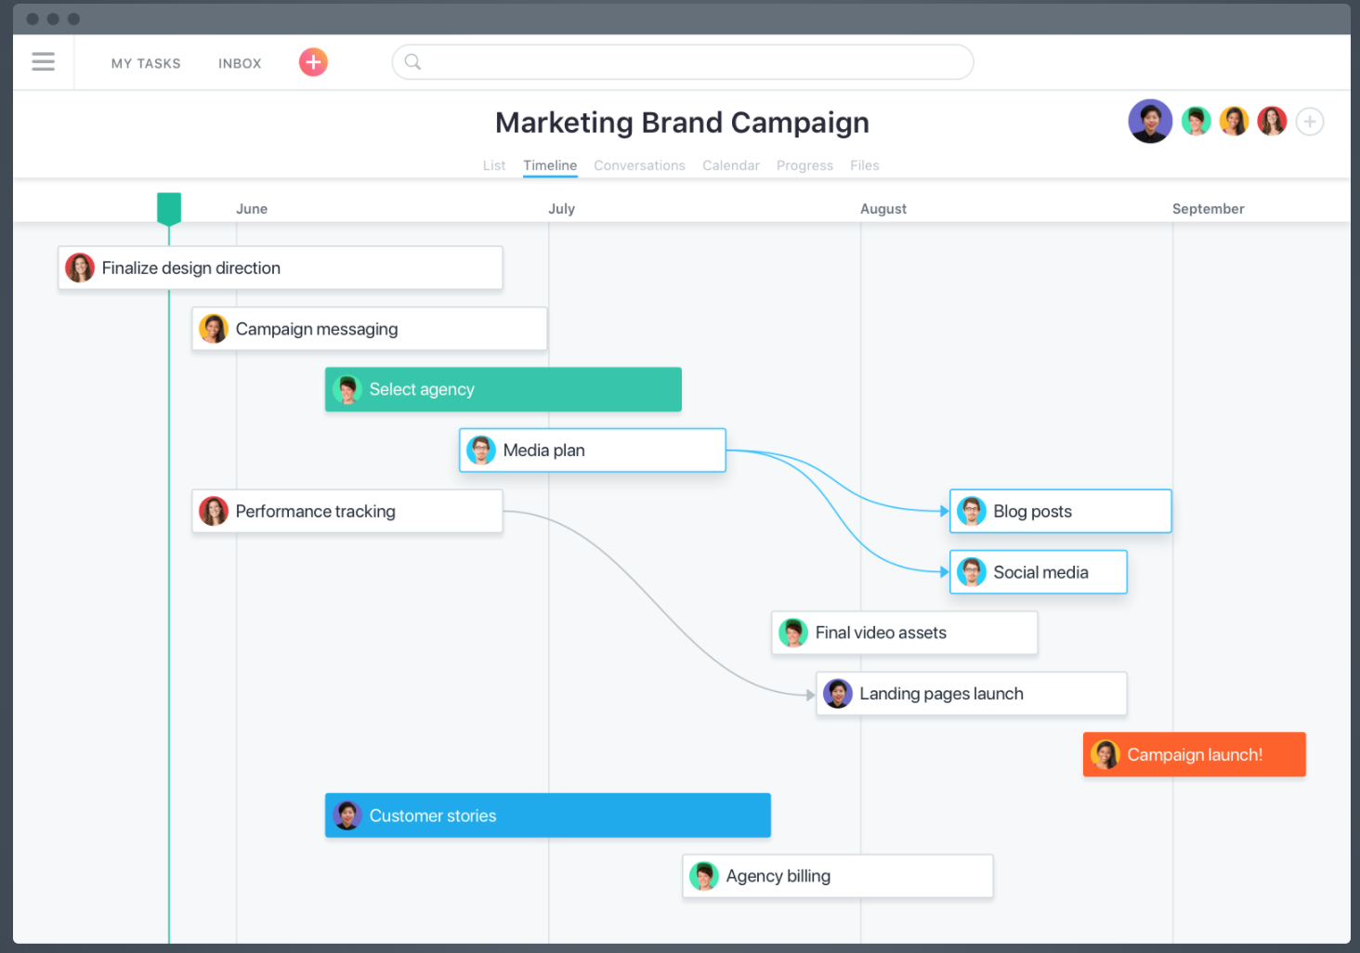Screen dimensions: 1360x953
Task: Open the Inbox
Action: pyautogui.click(x=240, y=63)
